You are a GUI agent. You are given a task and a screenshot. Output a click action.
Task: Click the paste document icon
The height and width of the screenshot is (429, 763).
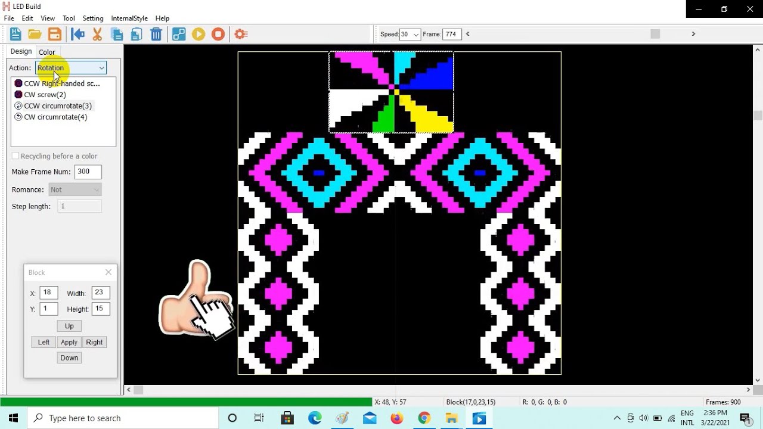click(x=137, y=34)
